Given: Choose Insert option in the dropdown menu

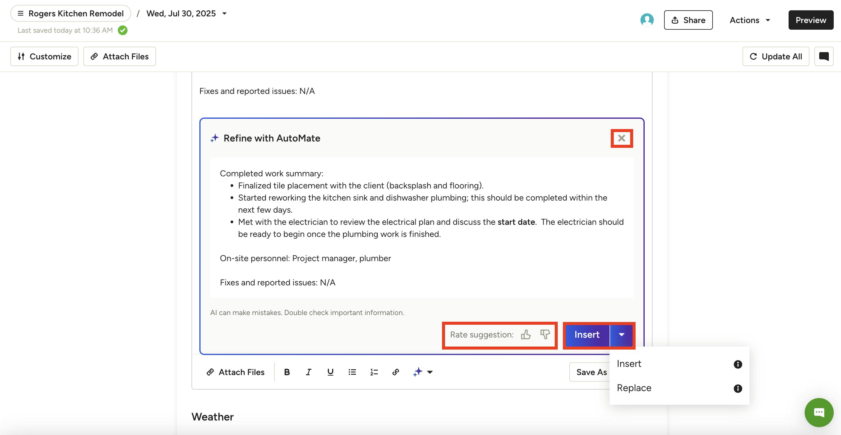Looking at the screenshot, I should 629,364.
